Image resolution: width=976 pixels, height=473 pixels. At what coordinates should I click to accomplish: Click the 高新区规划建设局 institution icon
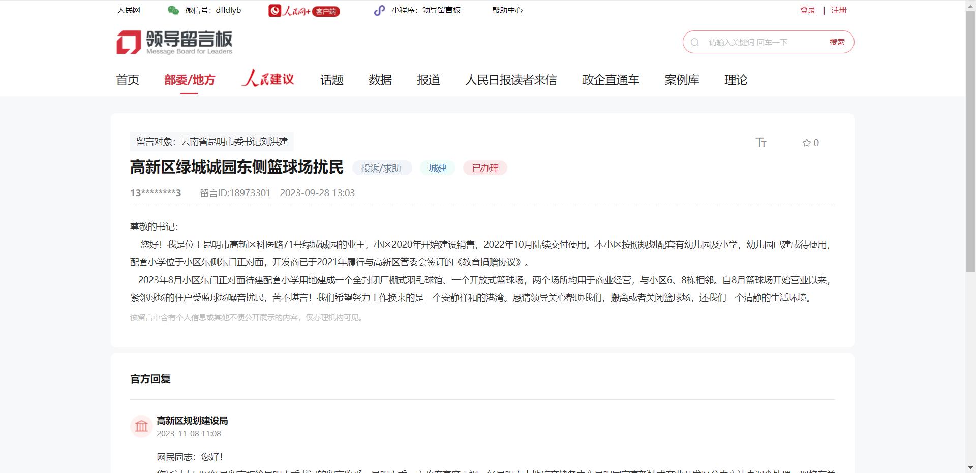coord(142,427)
